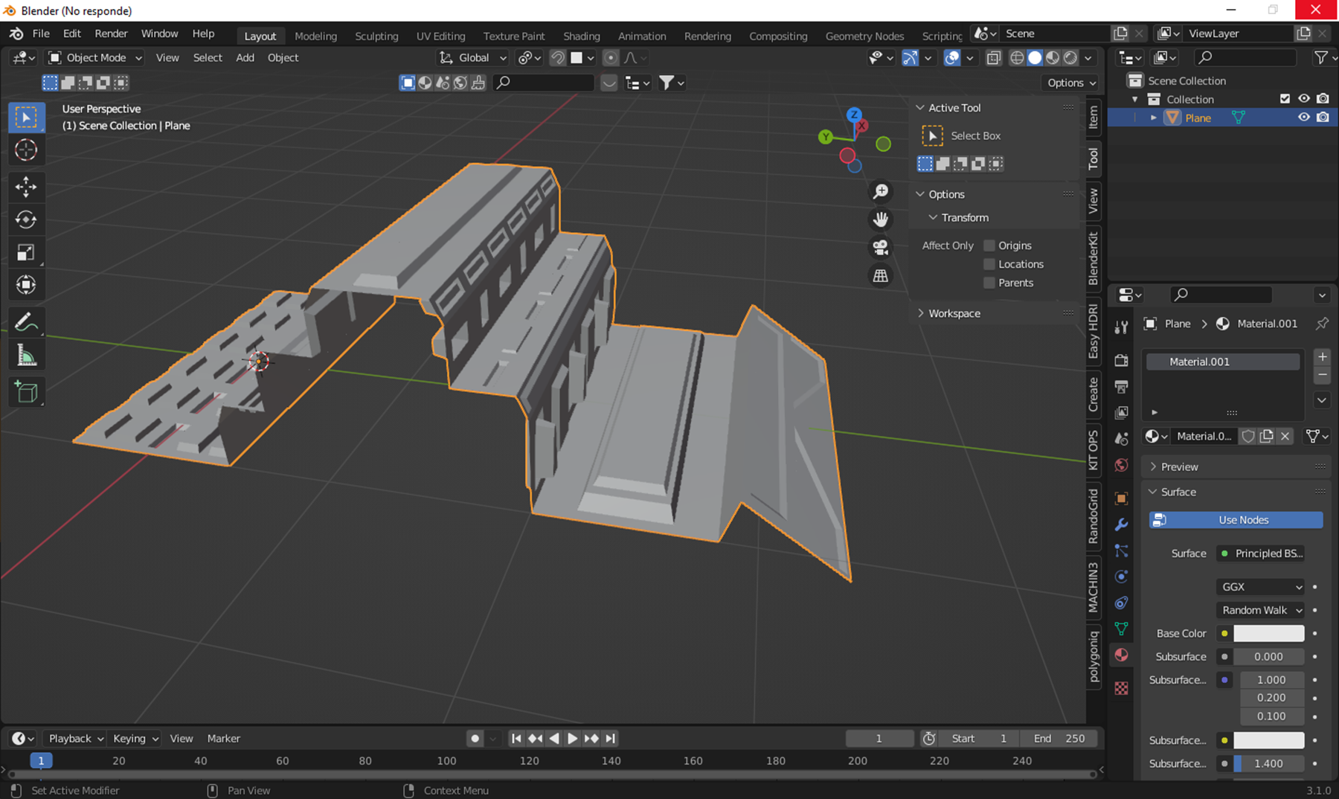Select the Annotate pencil tool
The width and height of the screenshot is (1339, 799).
[26, 322]
